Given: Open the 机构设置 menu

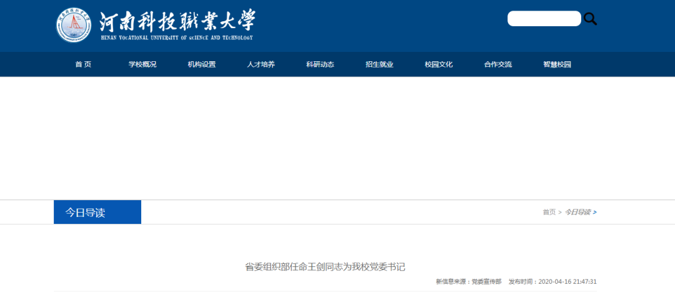Looking at the screenshot, I should pyautogui.click(x=201, y=64).
